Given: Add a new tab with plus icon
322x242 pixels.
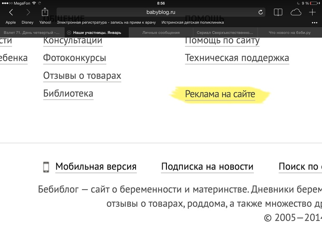Looking at the screenshot, I should click(x=312, y=12).
